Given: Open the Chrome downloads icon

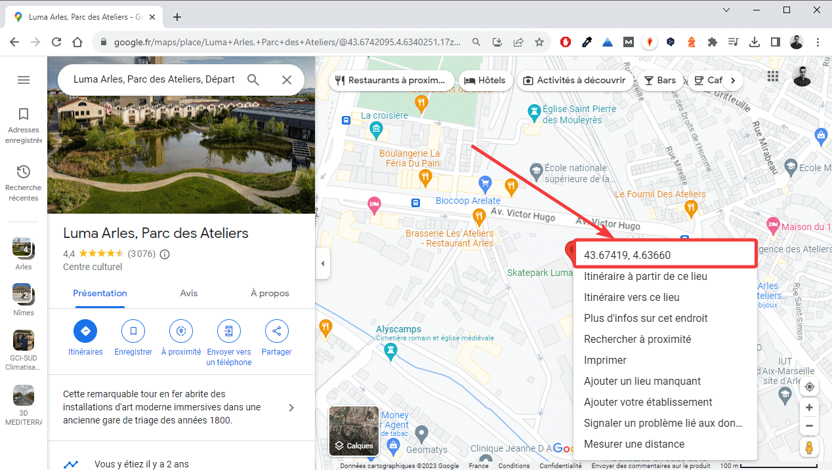Looking at the screenshot, I should tap(754, 41).
